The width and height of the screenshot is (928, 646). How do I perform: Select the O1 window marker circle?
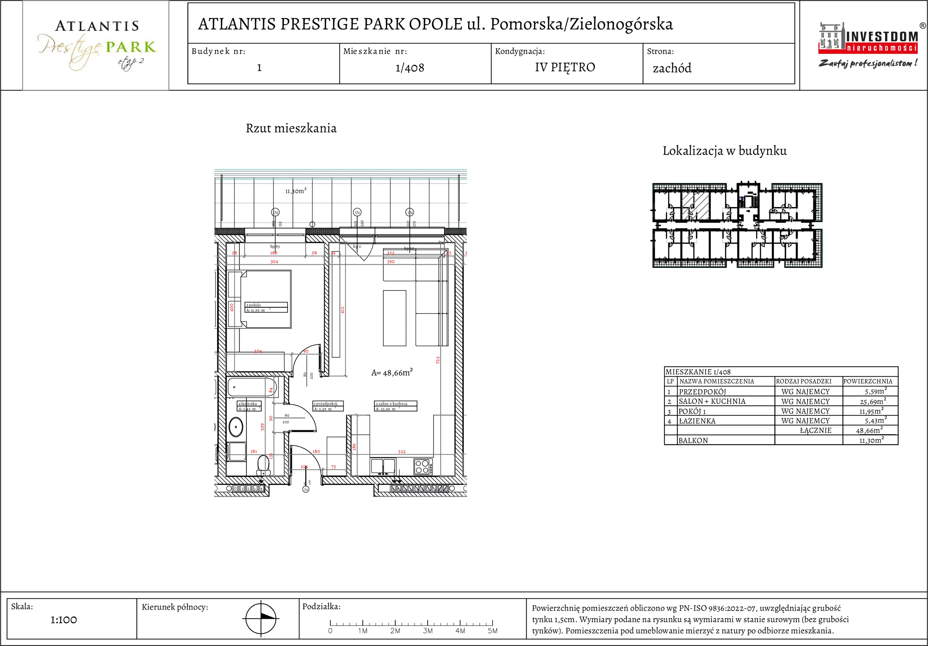click(357, 212)
